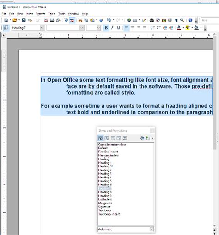This screenshot has height=235, width=219.
Task: Expand the Font Color dropdown arrow
Action: 183,28
